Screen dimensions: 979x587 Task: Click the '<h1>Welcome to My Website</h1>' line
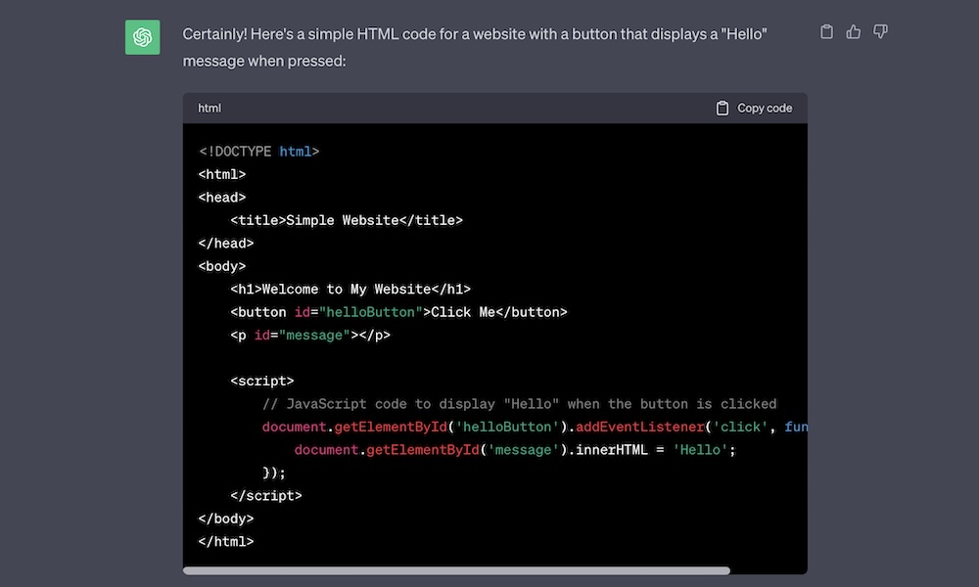350,289
